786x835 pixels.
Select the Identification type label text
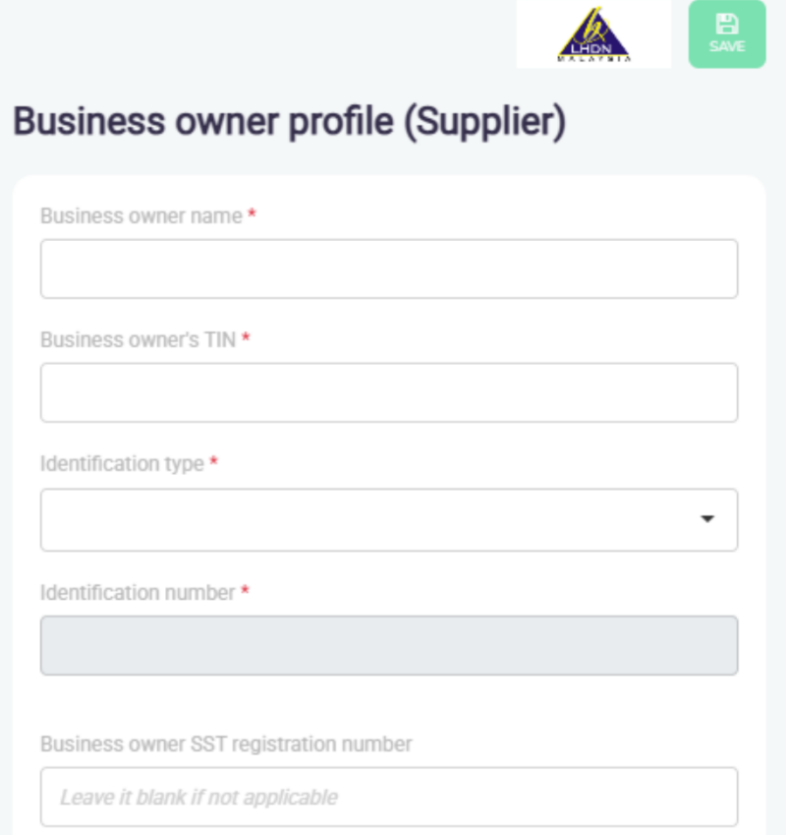122,463
